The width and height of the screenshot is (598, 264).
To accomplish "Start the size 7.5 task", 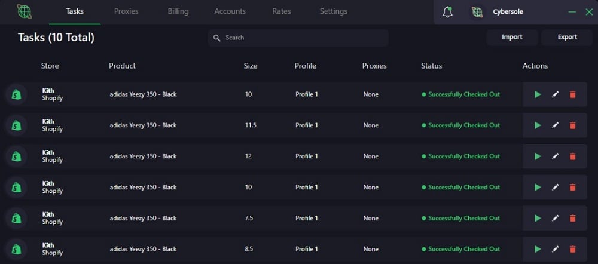I will (538, 218).
